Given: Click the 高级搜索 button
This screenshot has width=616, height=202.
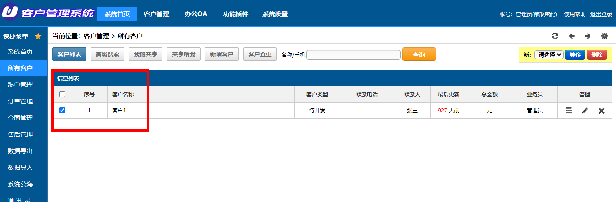Looking at the screenshot, I should pos(107,54).
